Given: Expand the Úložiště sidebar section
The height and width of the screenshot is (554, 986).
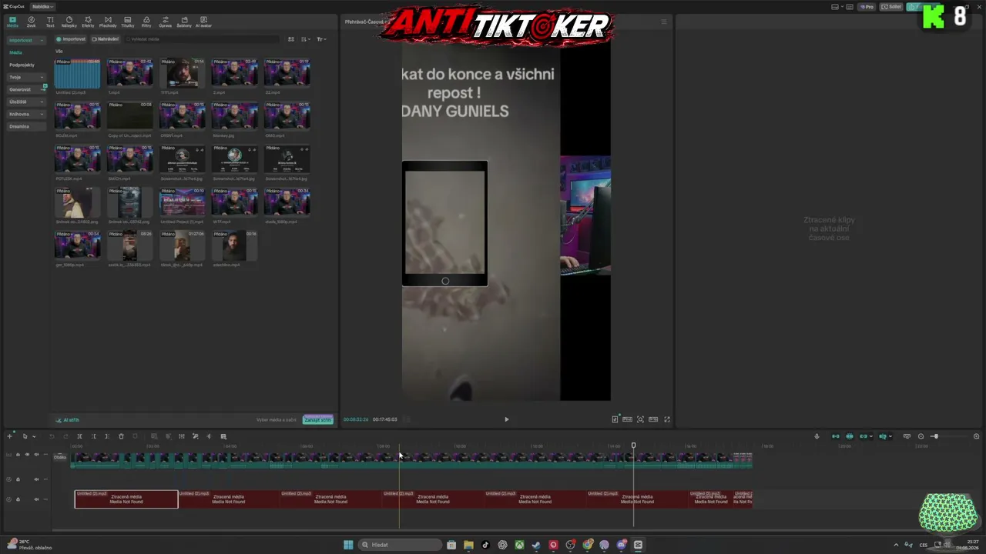Looking at the screenshot, I should click(x=26, y=102).
